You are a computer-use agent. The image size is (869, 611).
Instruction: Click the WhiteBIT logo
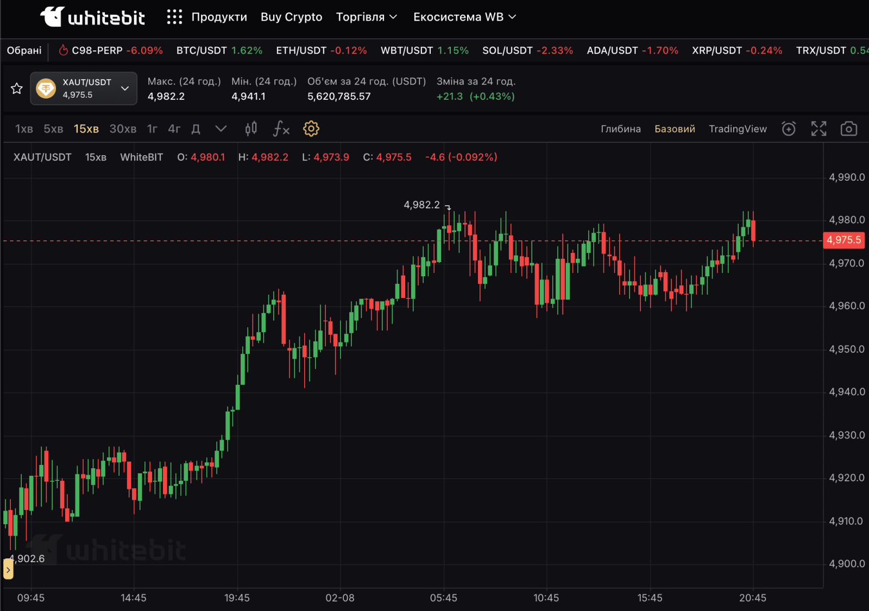93,17
